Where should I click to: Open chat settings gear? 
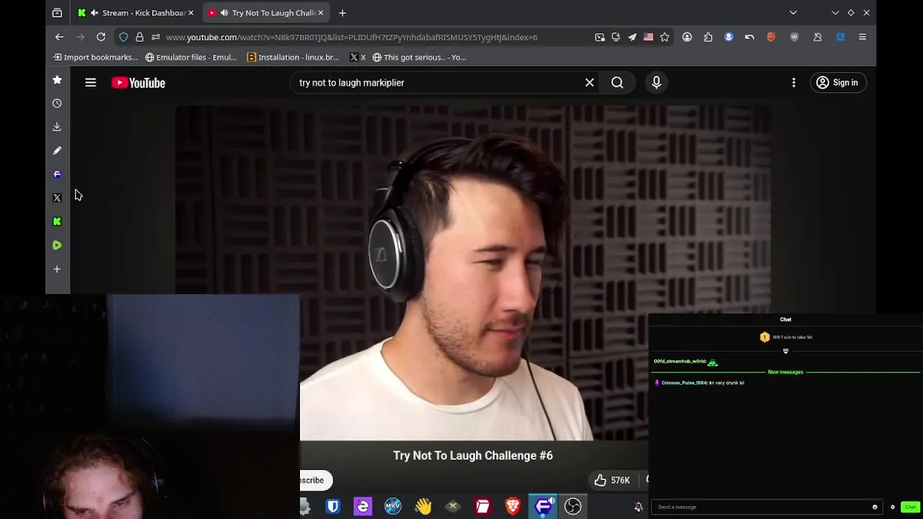[893, 507]
